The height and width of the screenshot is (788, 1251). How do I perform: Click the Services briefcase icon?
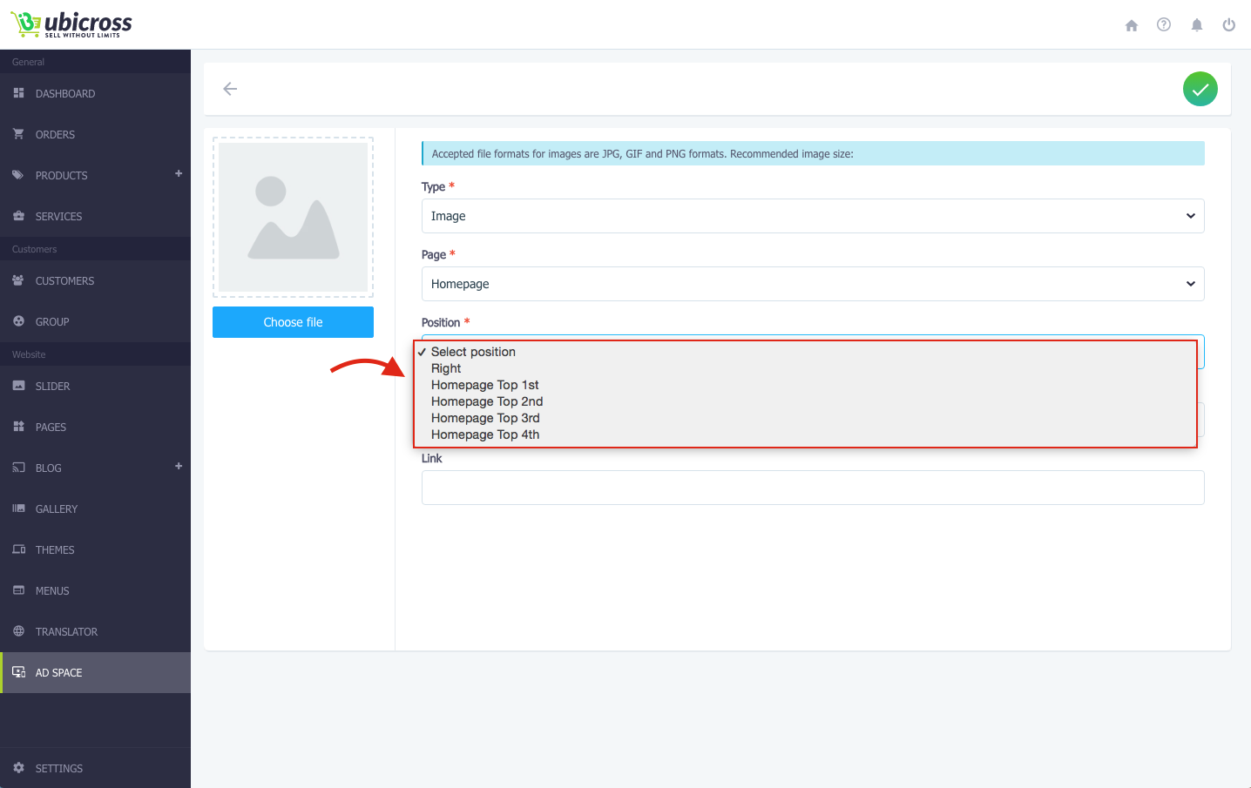tap(18, 216)
